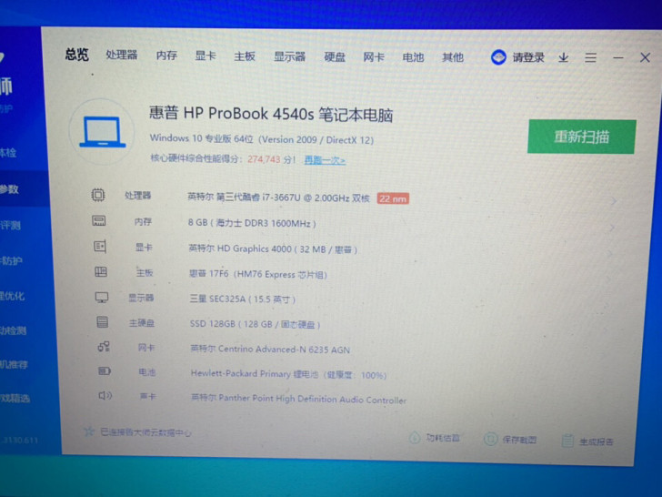The height and width of the screenshot is (497, 662).
Task: Click the cloud data center connected status text
Action: pos(145,432)
